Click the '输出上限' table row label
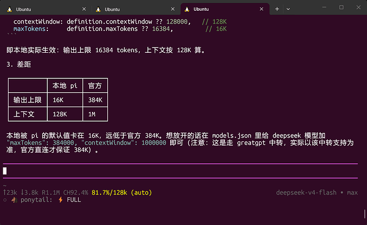Viewport: 367px width, 225px height. coord(27,100)
